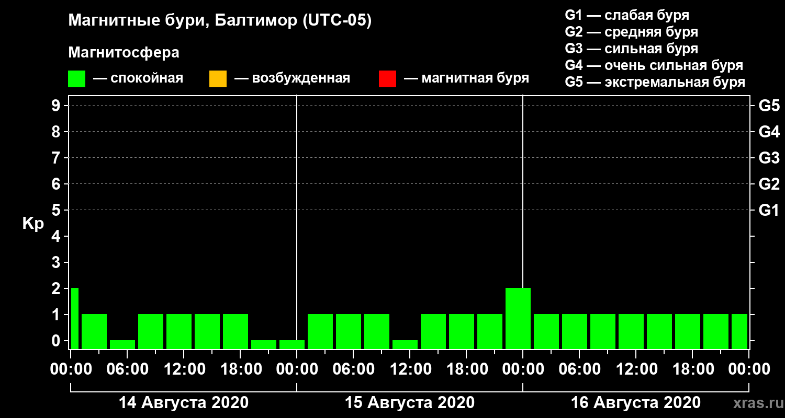Click '00:00' label starting 14 August
Image resolution: width=785 pixels, height=418 pixels.
point(71,369)
